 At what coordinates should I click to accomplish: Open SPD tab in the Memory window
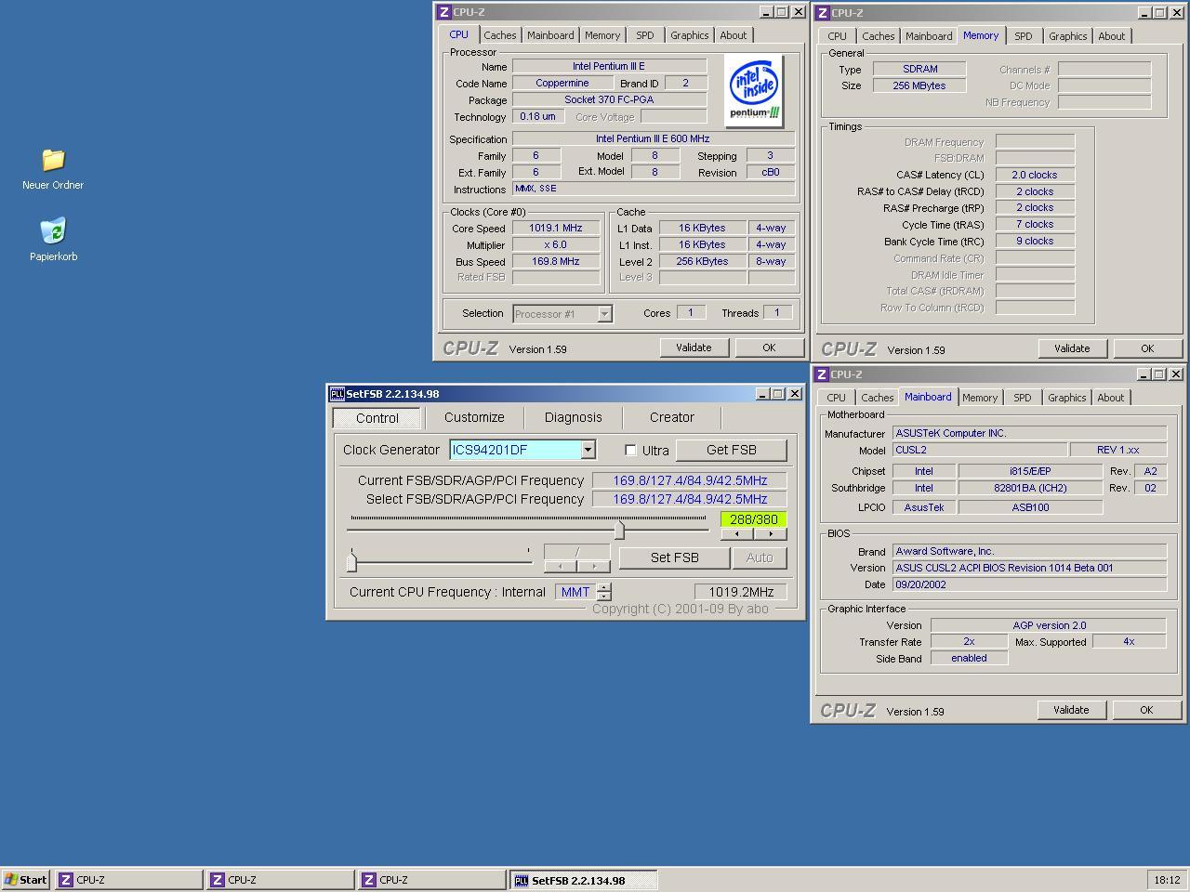point(1024,36)
